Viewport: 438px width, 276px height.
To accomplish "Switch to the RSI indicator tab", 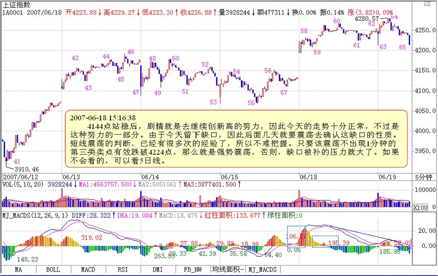I will tap(123, 269).
